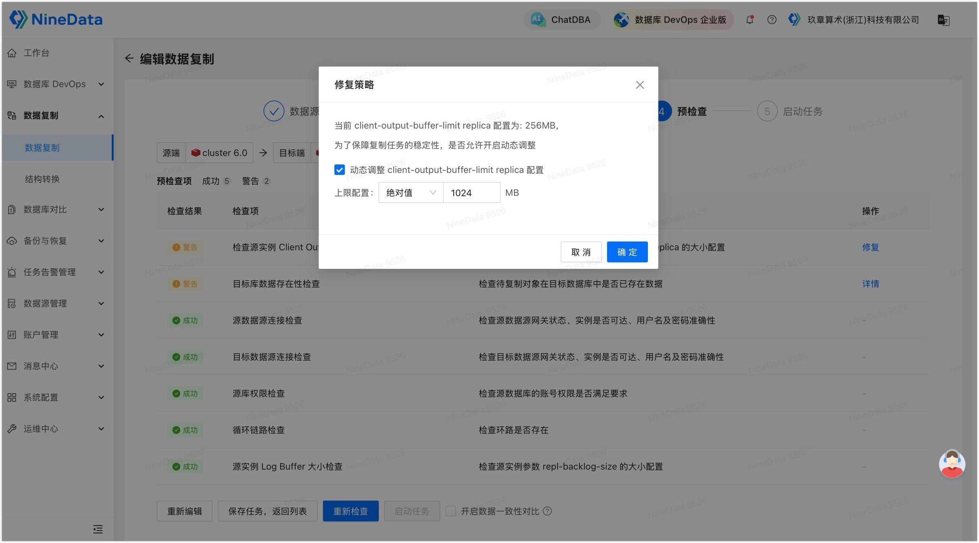Go back with arrow beside 编辑数据复制
This screenshot has height=543, width=979.
[129, 58]
